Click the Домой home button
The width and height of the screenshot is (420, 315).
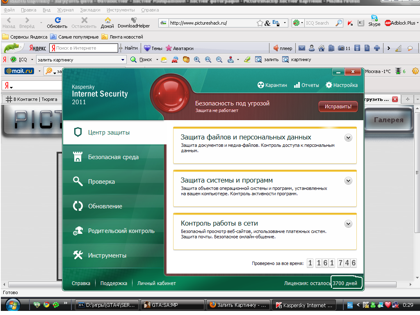tap(107, 23)
